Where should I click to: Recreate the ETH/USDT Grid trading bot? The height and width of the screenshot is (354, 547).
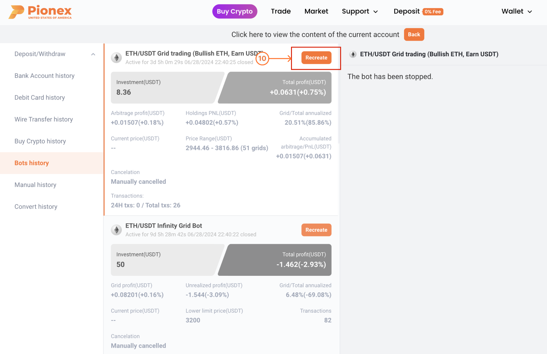tap(316, 58)
